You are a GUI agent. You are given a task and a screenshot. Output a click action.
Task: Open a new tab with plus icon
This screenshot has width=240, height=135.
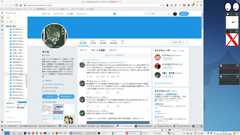click(x=193, y=126)
